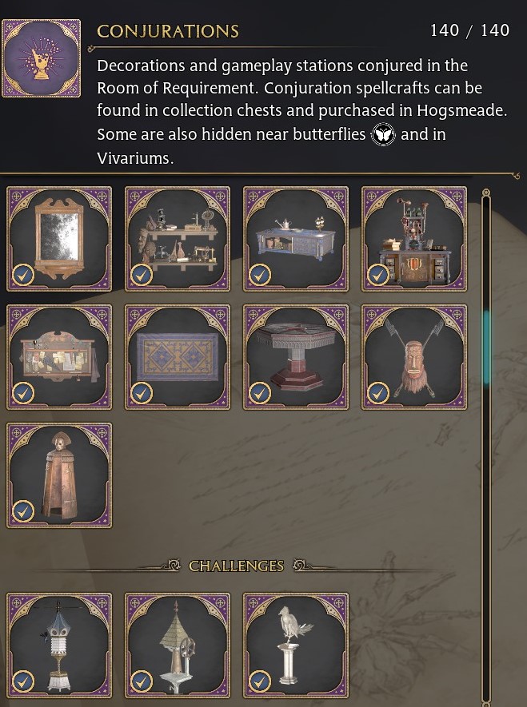Open the blue-roofed lantern challenge reward
Screen dimensions: 527x707
(x=59, y=645)
